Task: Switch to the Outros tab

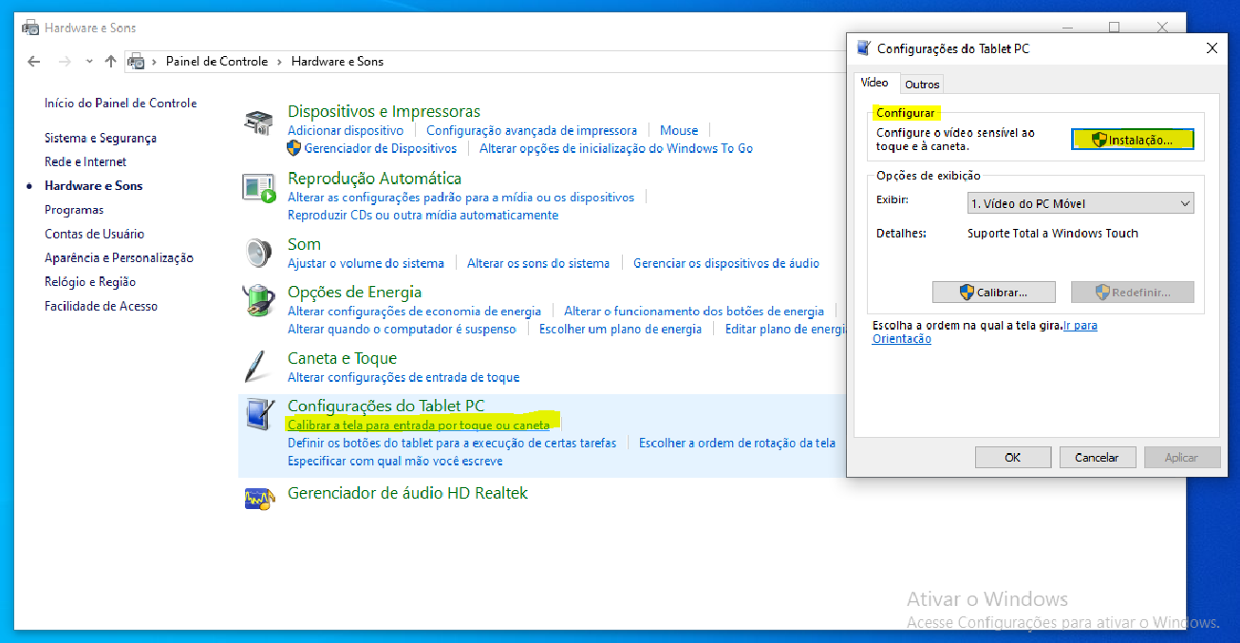Action: 922,85
